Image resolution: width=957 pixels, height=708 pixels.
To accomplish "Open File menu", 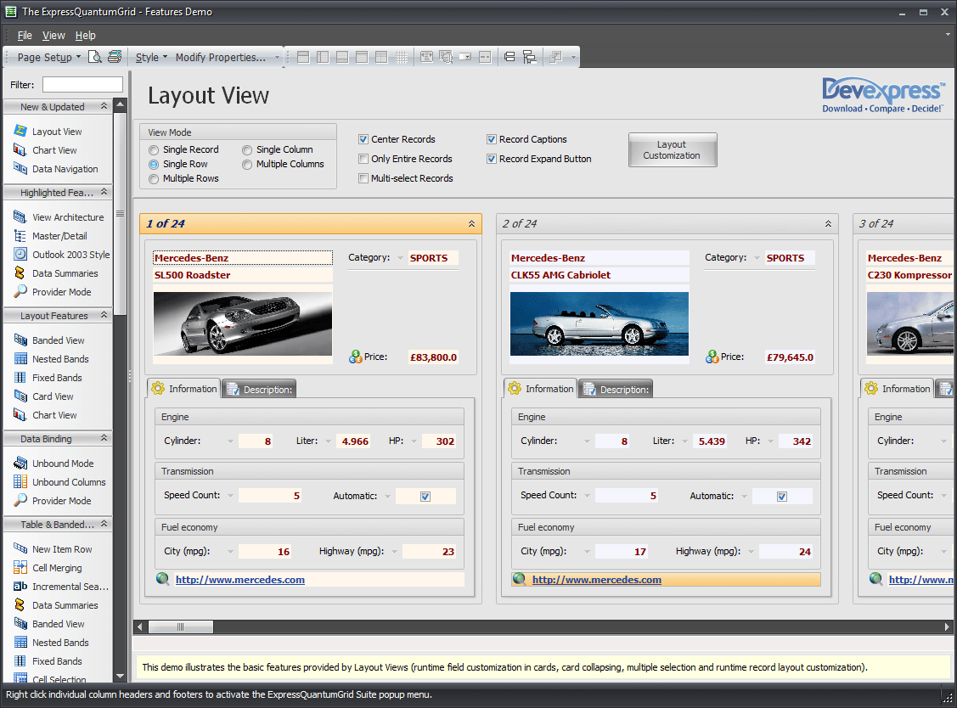I will pyautogui.click(x=25, y=36).
